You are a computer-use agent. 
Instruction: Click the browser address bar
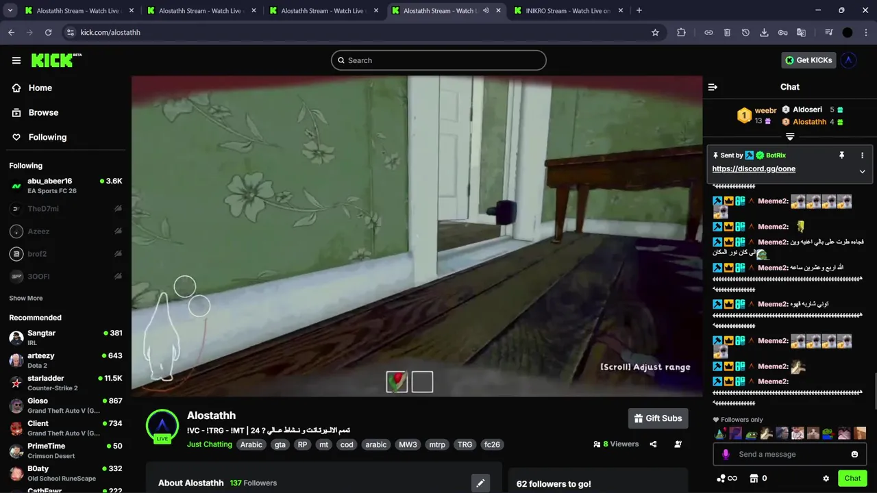pyautogui.click(x=363, y=32)
